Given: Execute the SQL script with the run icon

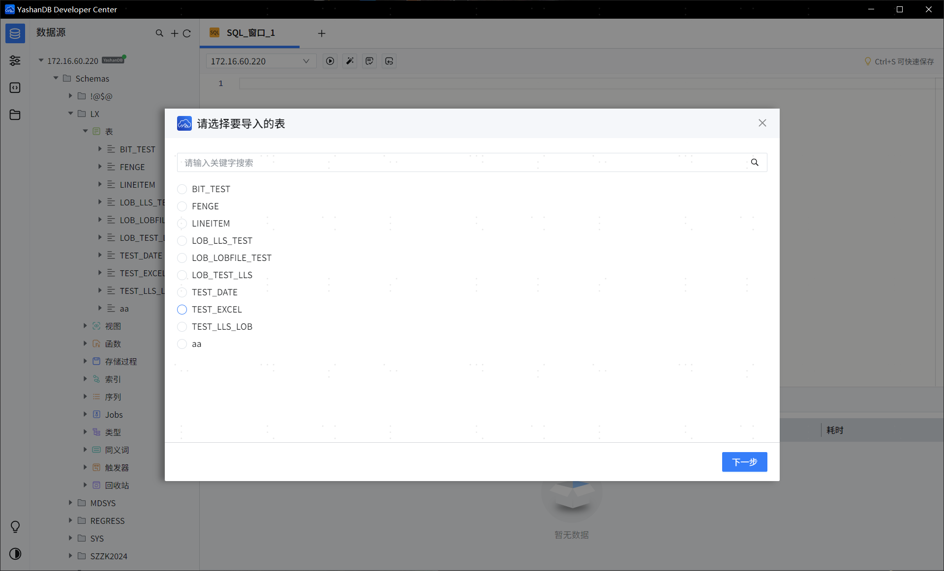Looking at the screenshot, I should click(x=330, y=61).
